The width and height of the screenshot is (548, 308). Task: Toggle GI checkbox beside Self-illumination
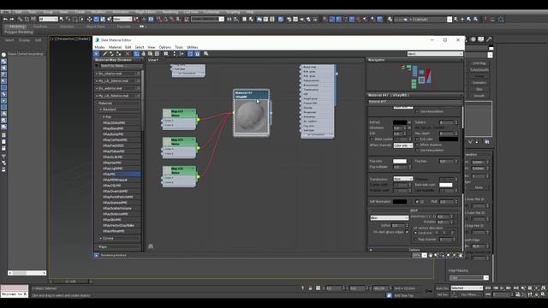[417, 202]
